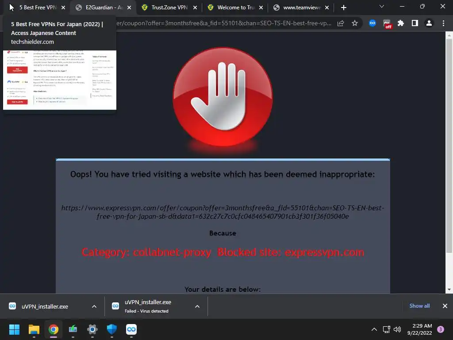Close the Welcome to Trust tab

261,8
